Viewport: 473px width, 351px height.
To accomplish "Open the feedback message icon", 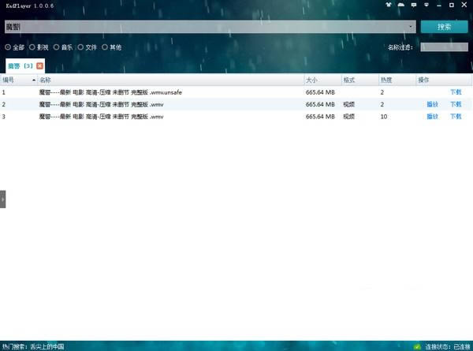I will [x=414, y=6].
